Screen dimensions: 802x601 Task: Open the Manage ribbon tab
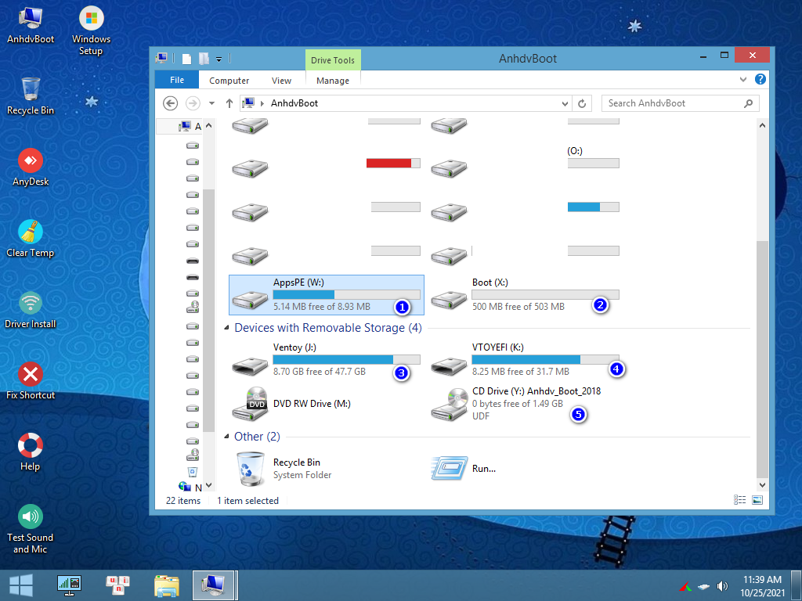click(x=332, y=81)
